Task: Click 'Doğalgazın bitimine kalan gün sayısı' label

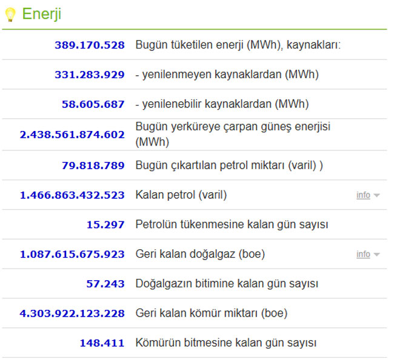Action: (227, 284)
